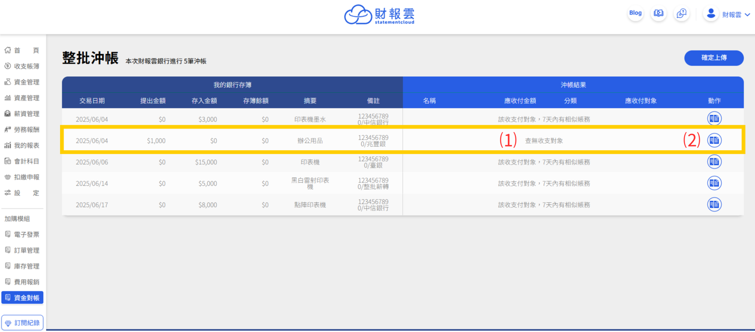
Task: Click the $15,000 deposit amount
Action: [x=206, y=162]
